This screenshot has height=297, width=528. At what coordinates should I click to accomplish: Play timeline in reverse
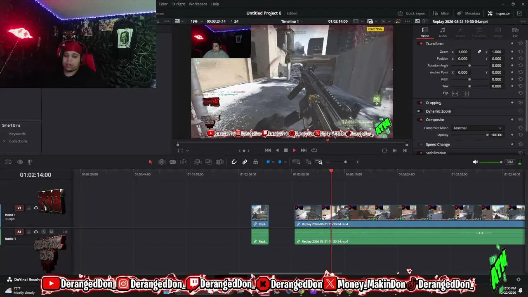click(277, 151)
